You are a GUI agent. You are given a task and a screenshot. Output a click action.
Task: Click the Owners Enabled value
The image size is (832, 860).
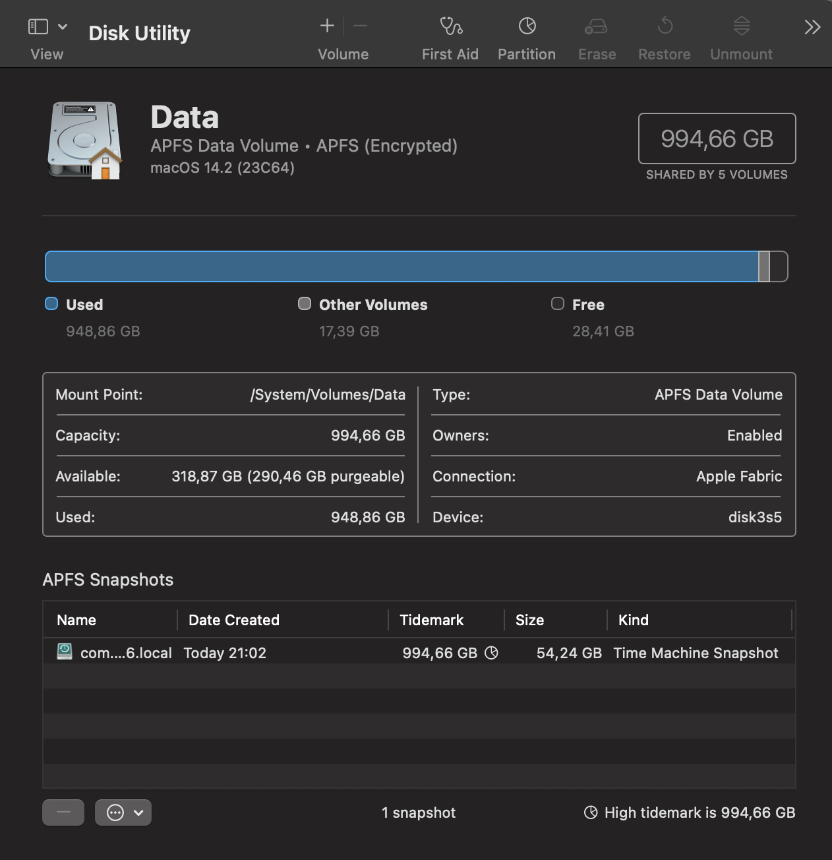point(755,435)
